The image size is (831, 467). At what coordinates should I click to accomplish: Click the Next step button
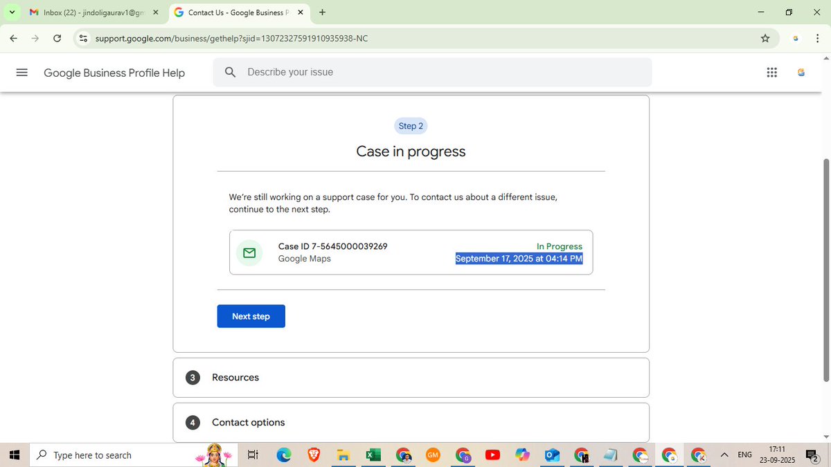[x=251, y=316]
